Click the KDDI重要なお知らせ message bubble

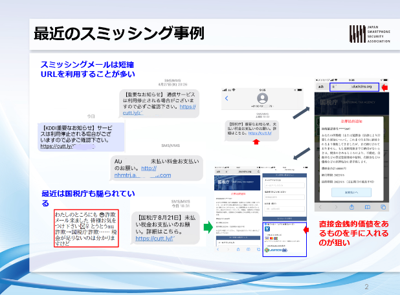(x=81, y=137)
